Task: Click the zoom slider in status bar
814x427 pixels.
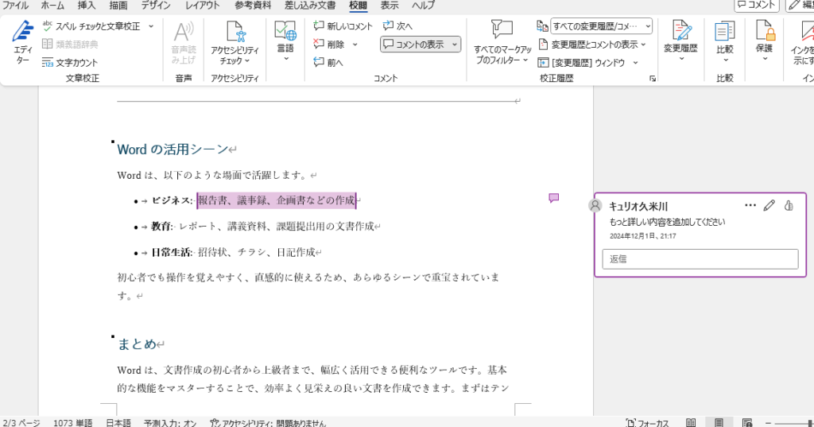Action: click(x=793, y=423)
